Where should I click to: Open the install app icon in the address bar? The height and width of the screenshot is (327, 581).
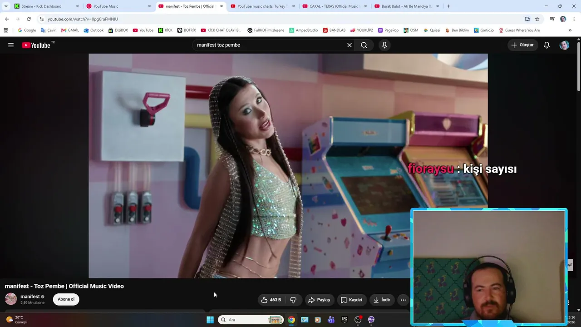coord(527,19)
